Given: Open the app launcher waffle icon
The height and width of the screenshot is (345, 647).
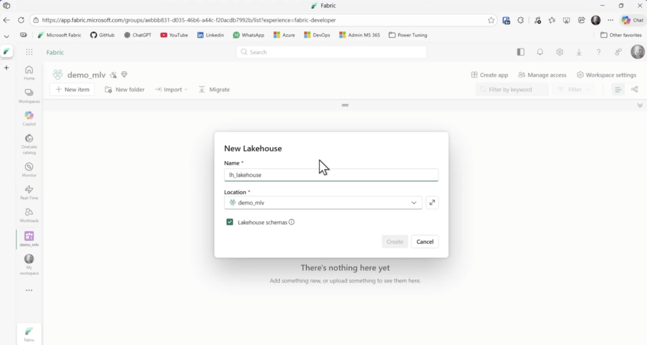Looking at the screenshot, I should click(x=29, y=52).
